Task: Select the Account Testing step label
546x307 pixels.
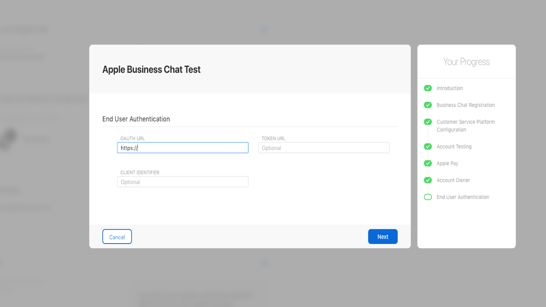Action: pyautogui.click(x=454, y=146)
